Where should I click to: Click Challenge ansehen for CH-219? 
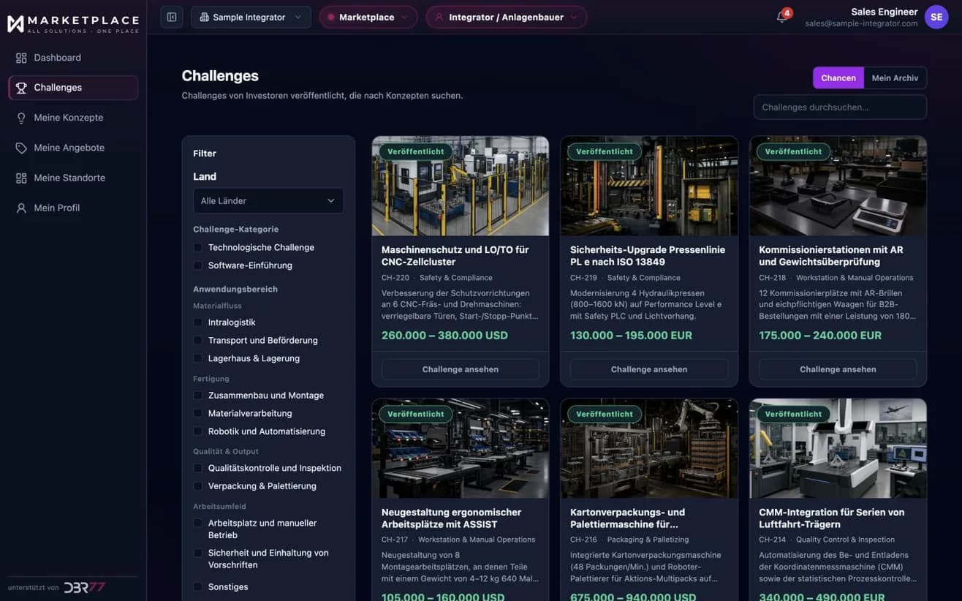(649, 369)
